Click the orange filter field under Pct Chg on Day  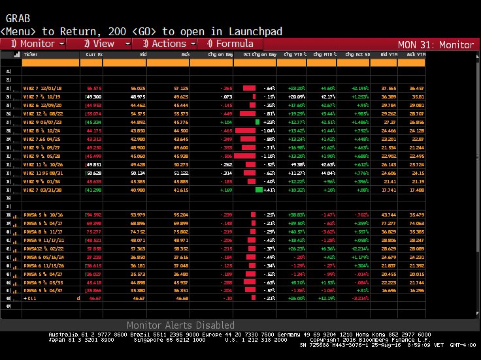pyautogui.click(x=255, y=63)
